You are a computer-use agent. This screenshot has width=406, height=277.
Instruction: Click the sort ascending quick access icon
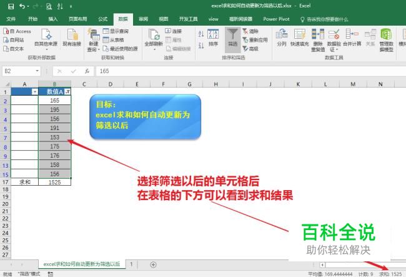coord(60,6)
